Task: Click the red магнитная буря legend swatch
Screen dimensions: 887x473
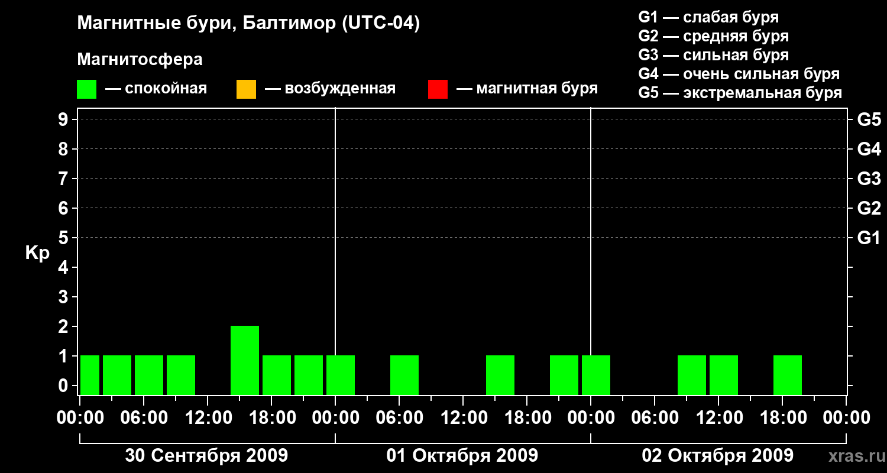Action: click(438, 89)
